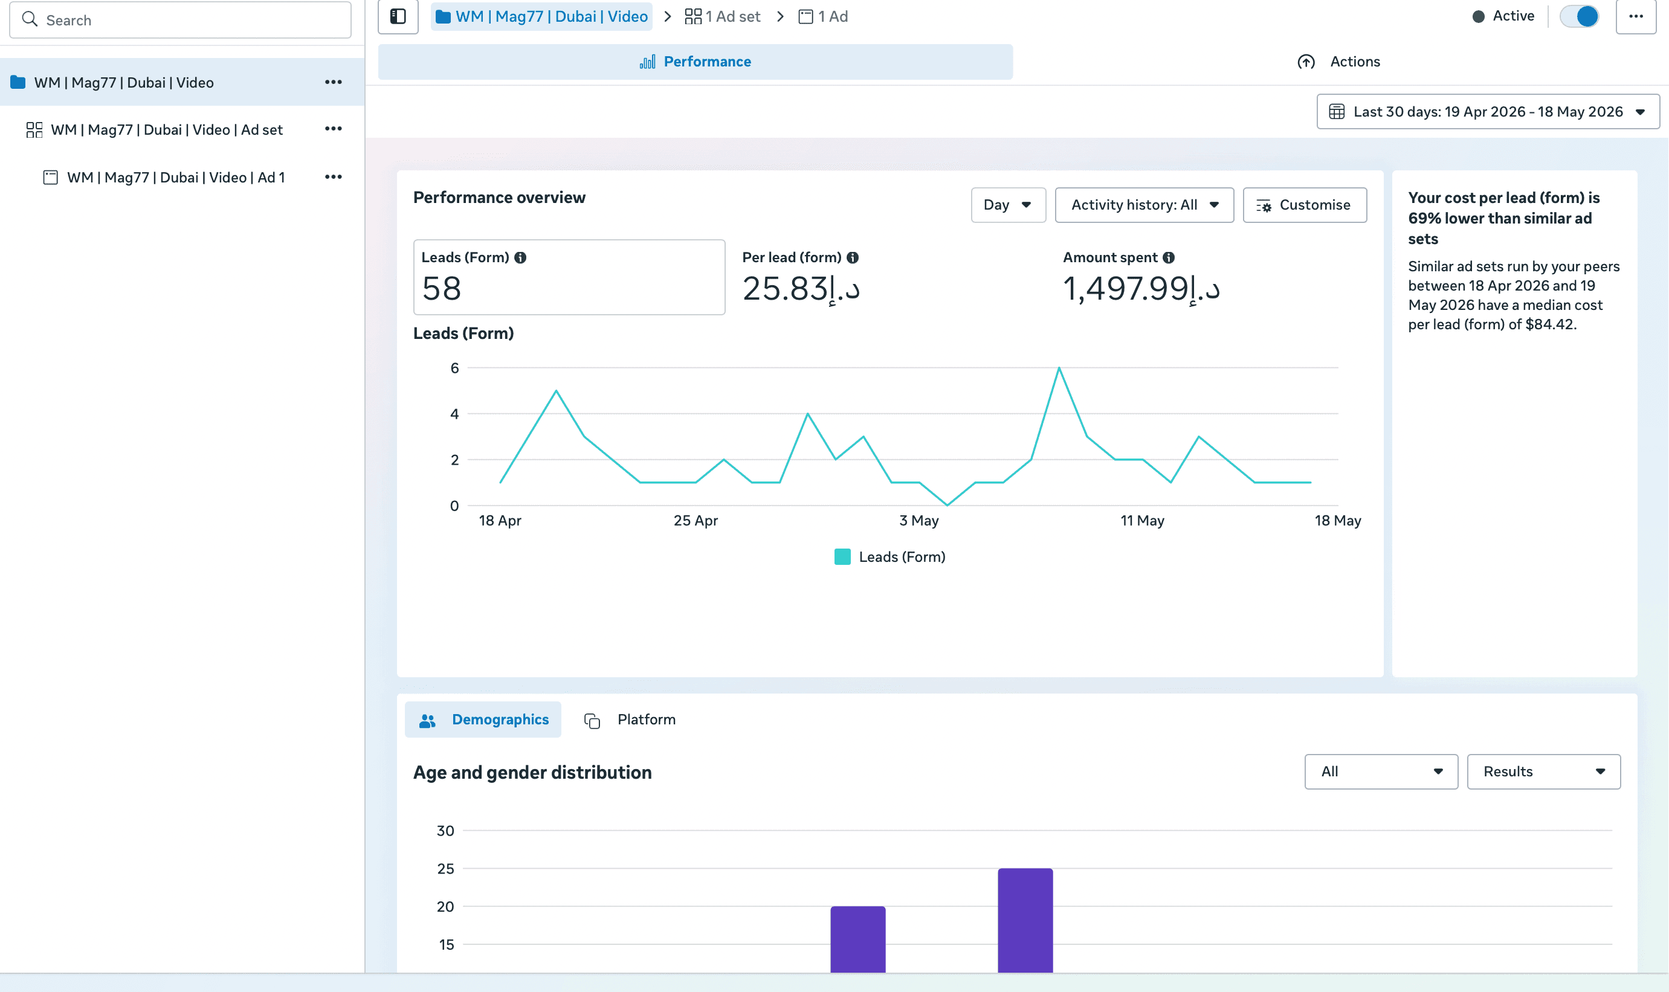Image resolution: width=1669 pixels, height=992 pixels.
Task: Click the Actions upload arrow icon
Action: tap(1306, 62)
